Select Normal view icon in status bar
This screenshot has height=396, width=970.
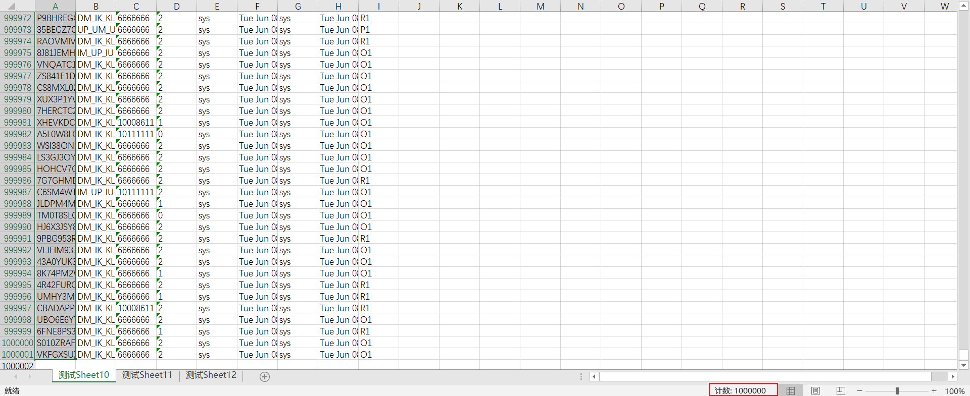(791, 391)
